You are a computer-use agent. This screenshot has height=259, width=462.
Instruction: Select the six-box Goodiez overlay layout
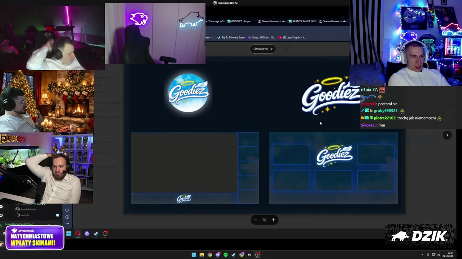click(x=334, y=168)
